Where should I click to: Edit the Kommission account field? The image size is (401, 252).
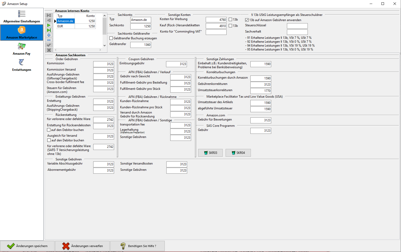point(104,64)
